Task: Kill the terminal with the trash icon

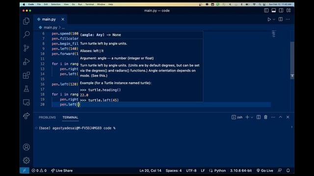Action: [265, 117]
